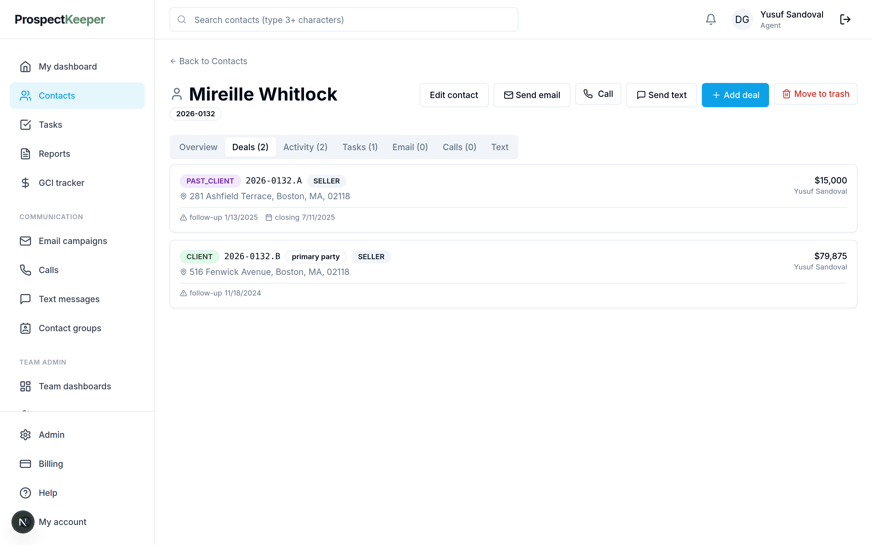The height and width of the screenshot is (545, 872).
Task: Click the Edit contact button
Action: click(x=454, y=95)
